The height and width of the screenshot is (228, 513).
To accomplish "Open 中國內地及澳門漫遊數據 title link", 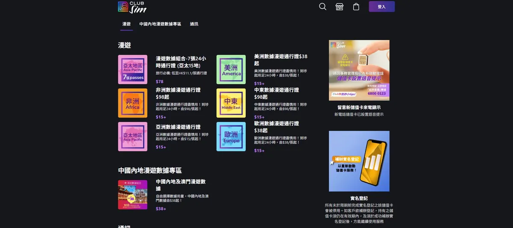I will click(181, 185).
